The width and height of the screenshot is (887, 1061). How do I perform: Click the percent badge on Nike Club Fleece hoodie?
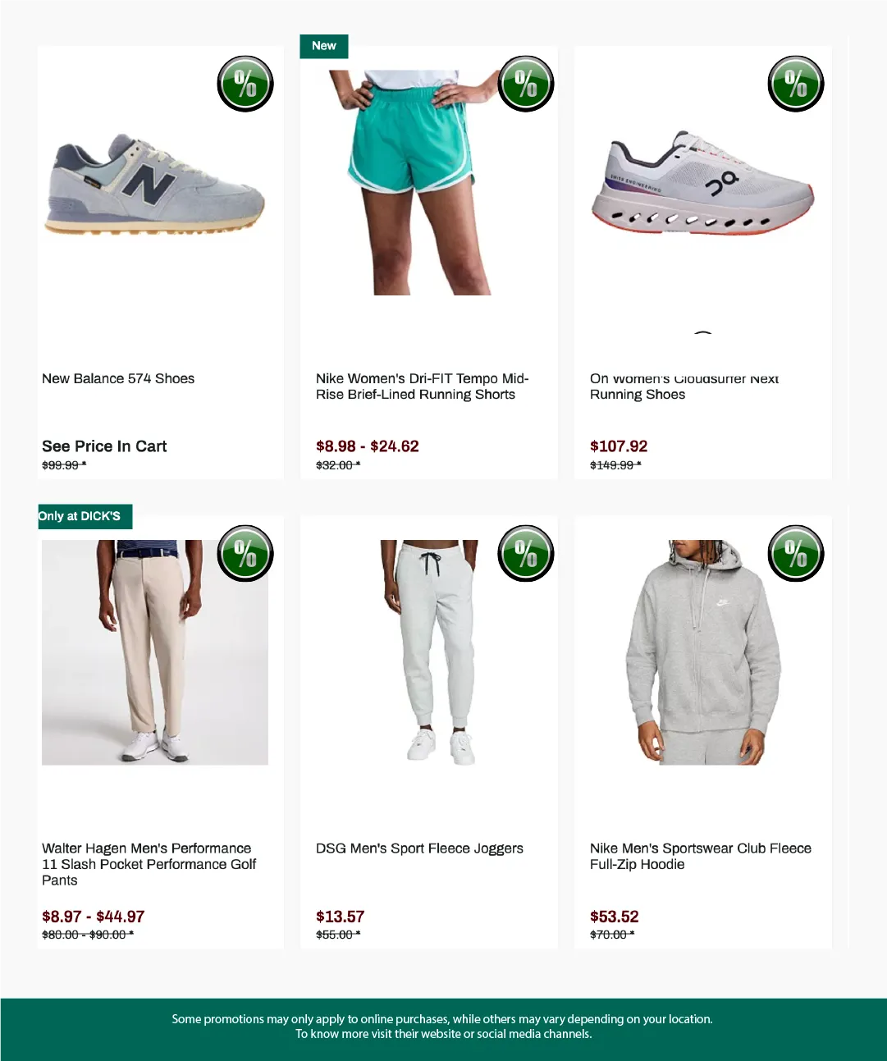796,553
